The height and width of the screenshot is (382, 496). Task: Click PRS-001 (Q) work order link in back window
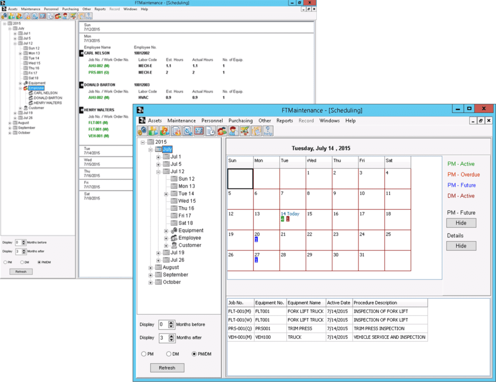coord(99,73)
